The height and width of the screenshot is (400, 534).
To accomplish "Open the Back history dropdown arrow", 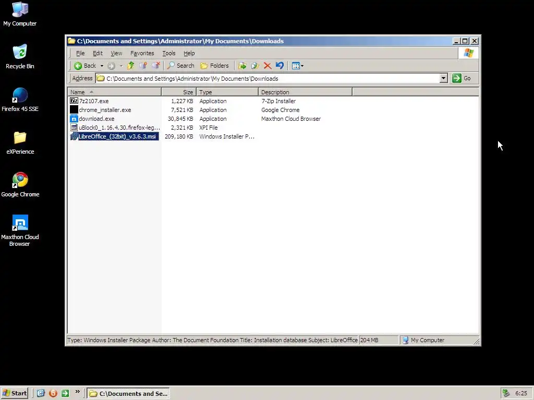I will (102, 66).
